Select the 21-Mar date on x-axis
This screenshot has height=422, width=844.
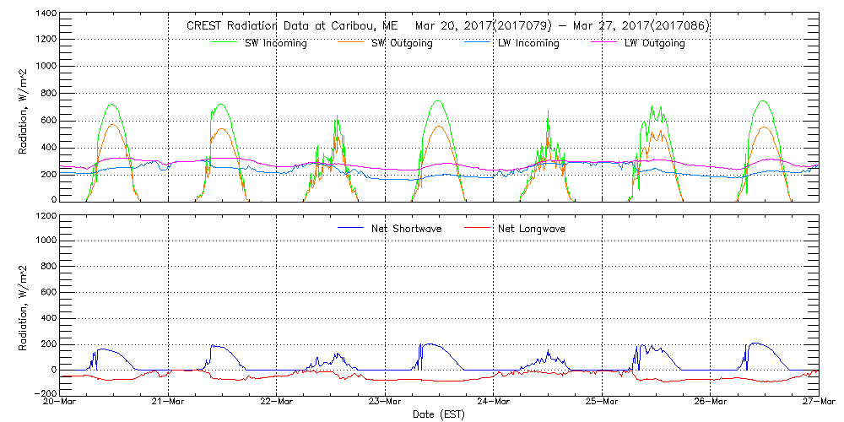tap(168, 402)
